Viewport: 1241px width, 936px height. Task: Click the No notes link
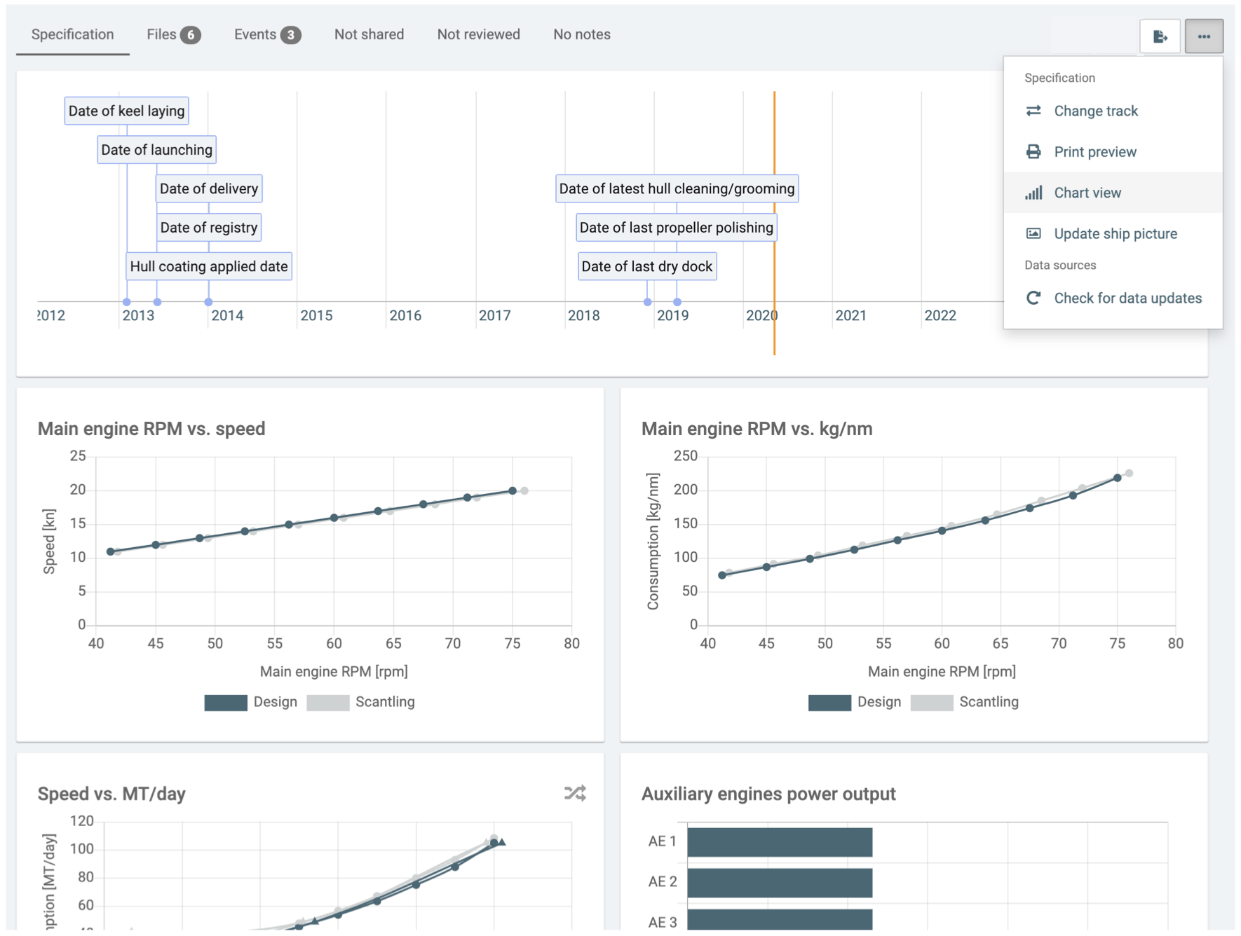(581, 34)
